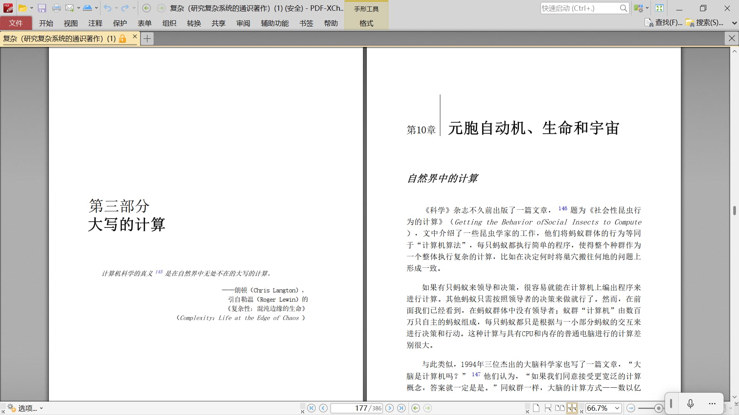Expand the Open folder dropdown arrow
The width and height of the screenshot is (739, 415).
point(32,8)
